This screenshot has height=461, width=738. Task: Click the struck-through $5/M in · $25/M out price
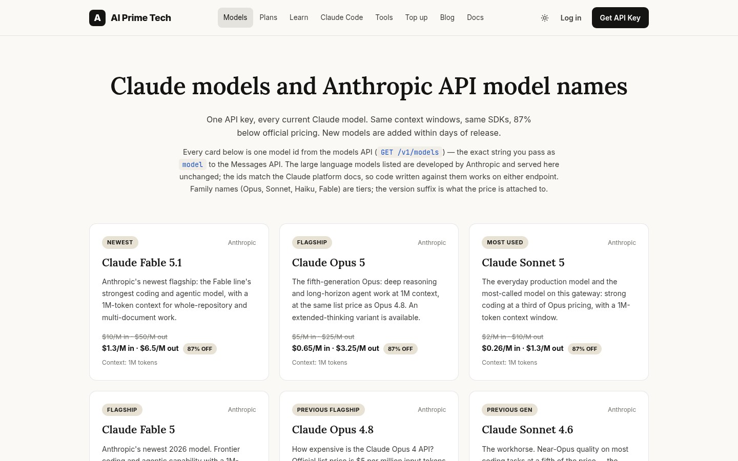click(x=323, y=337)
